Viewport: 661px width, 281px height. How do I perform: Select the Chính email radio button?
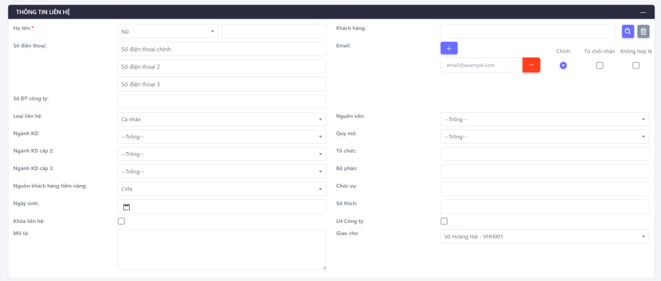click(563, 65)
